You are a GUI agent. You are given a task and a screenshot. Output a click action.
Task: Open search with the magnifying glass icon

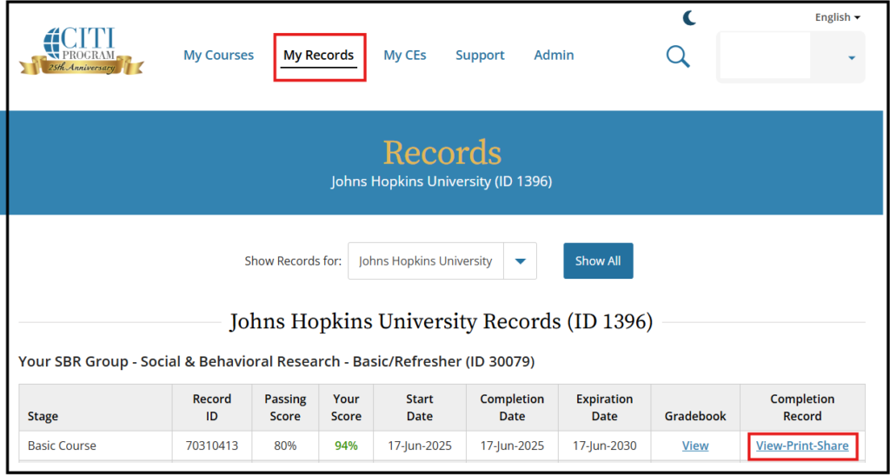(678, 56)
